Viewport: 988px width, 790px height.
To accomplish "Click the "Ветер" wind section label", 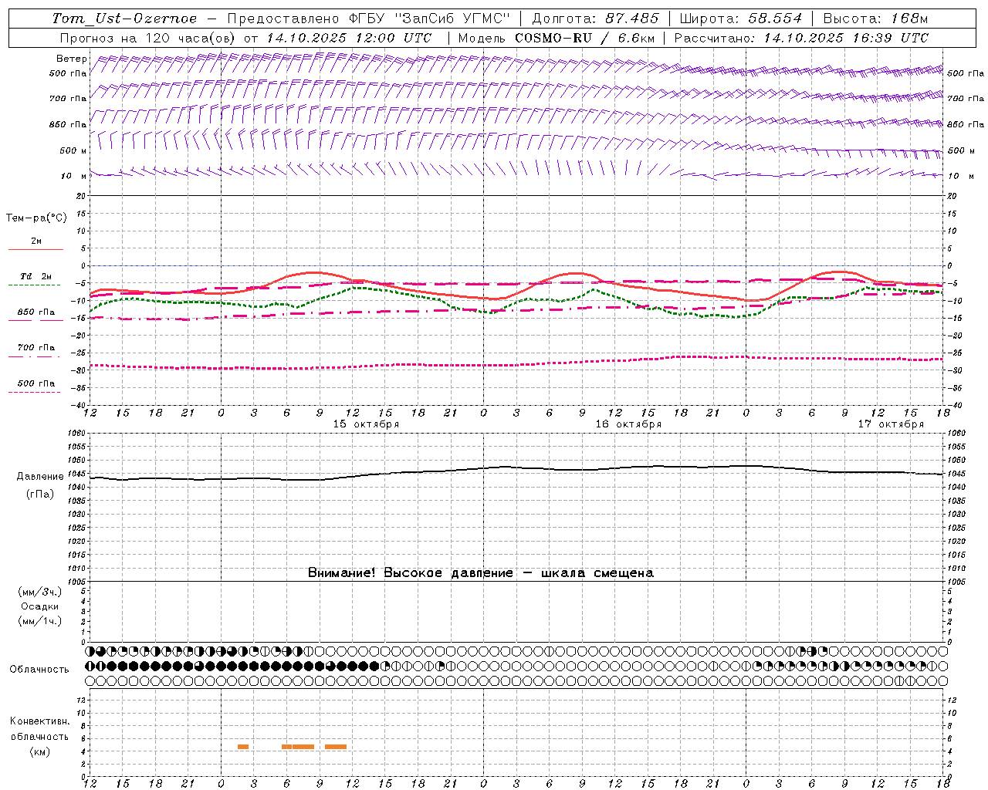I will [x=72, y=59].
